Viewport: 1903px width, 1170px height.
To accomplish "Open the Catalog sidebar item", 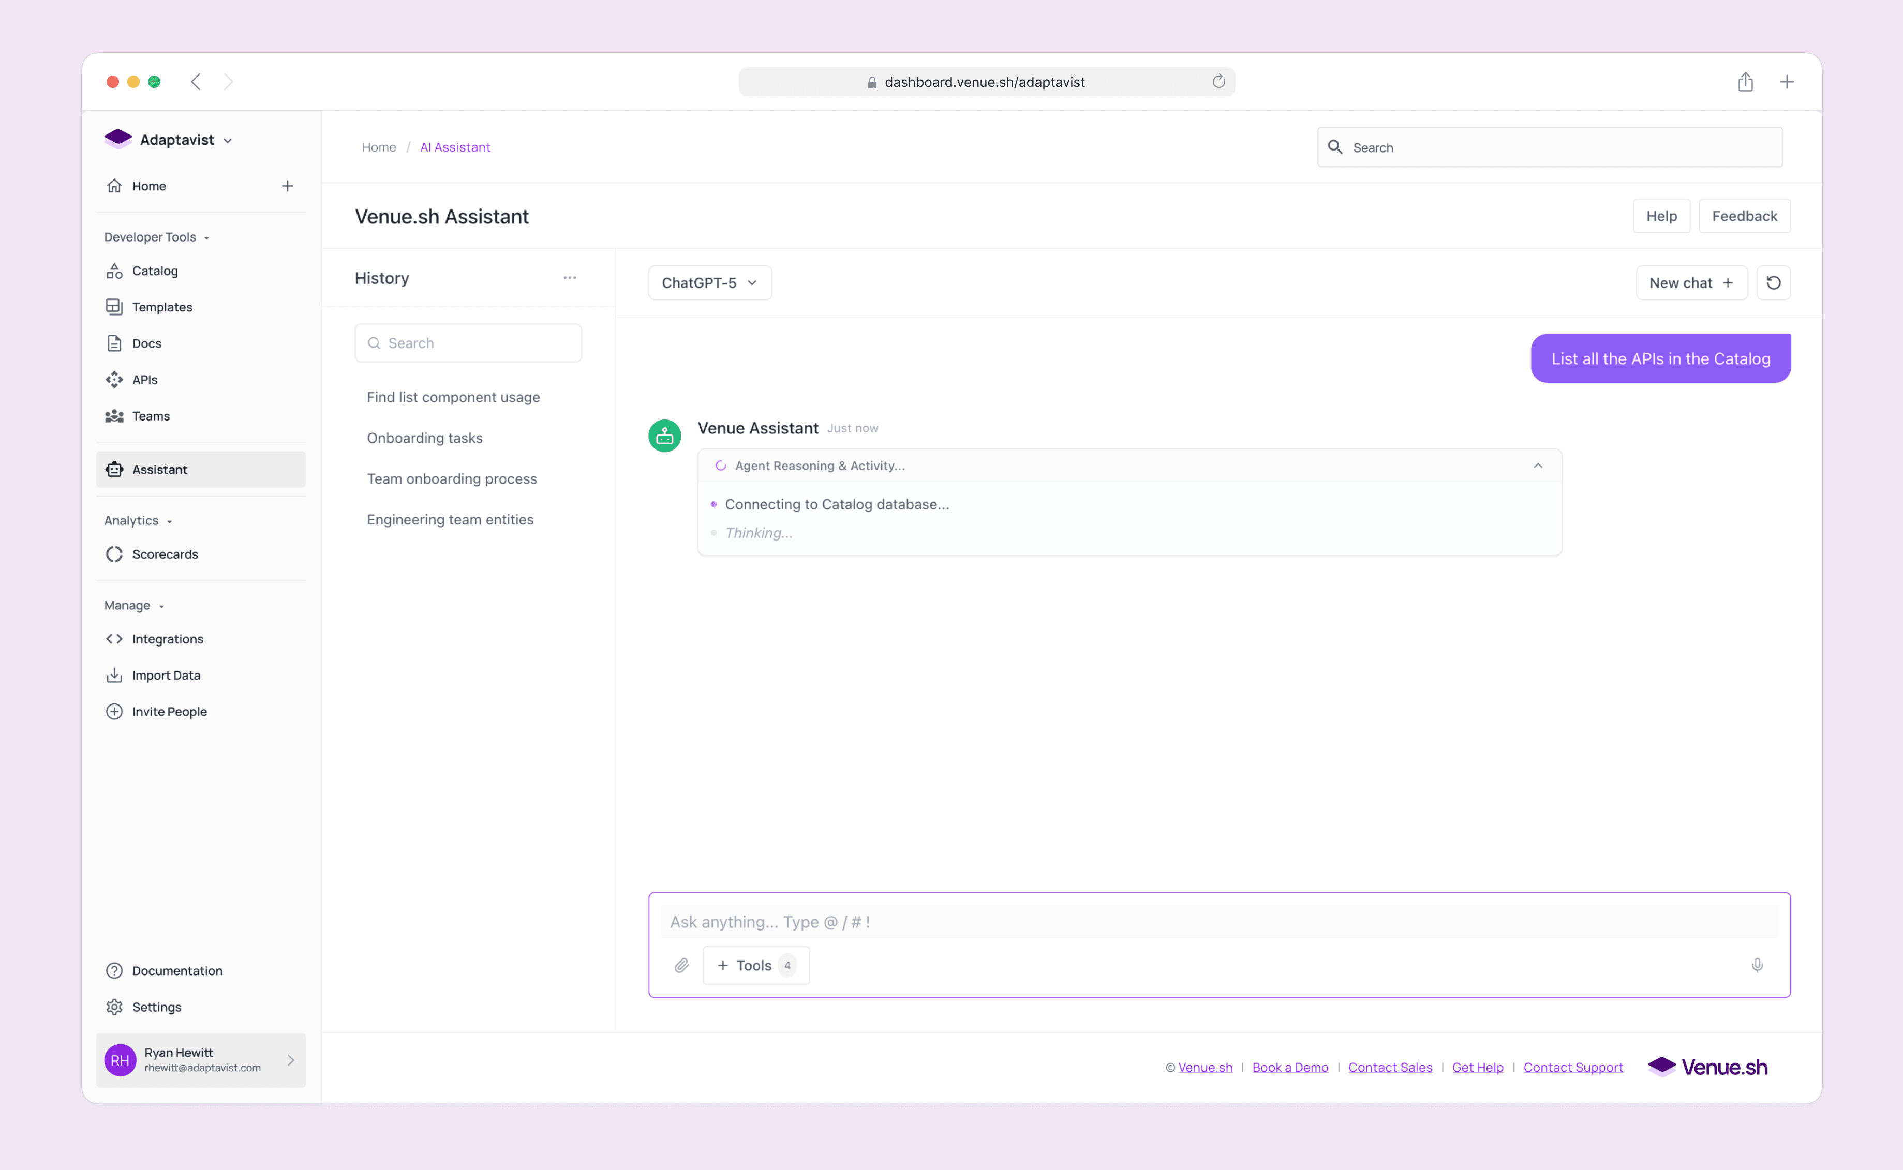I will pos(155,271).
